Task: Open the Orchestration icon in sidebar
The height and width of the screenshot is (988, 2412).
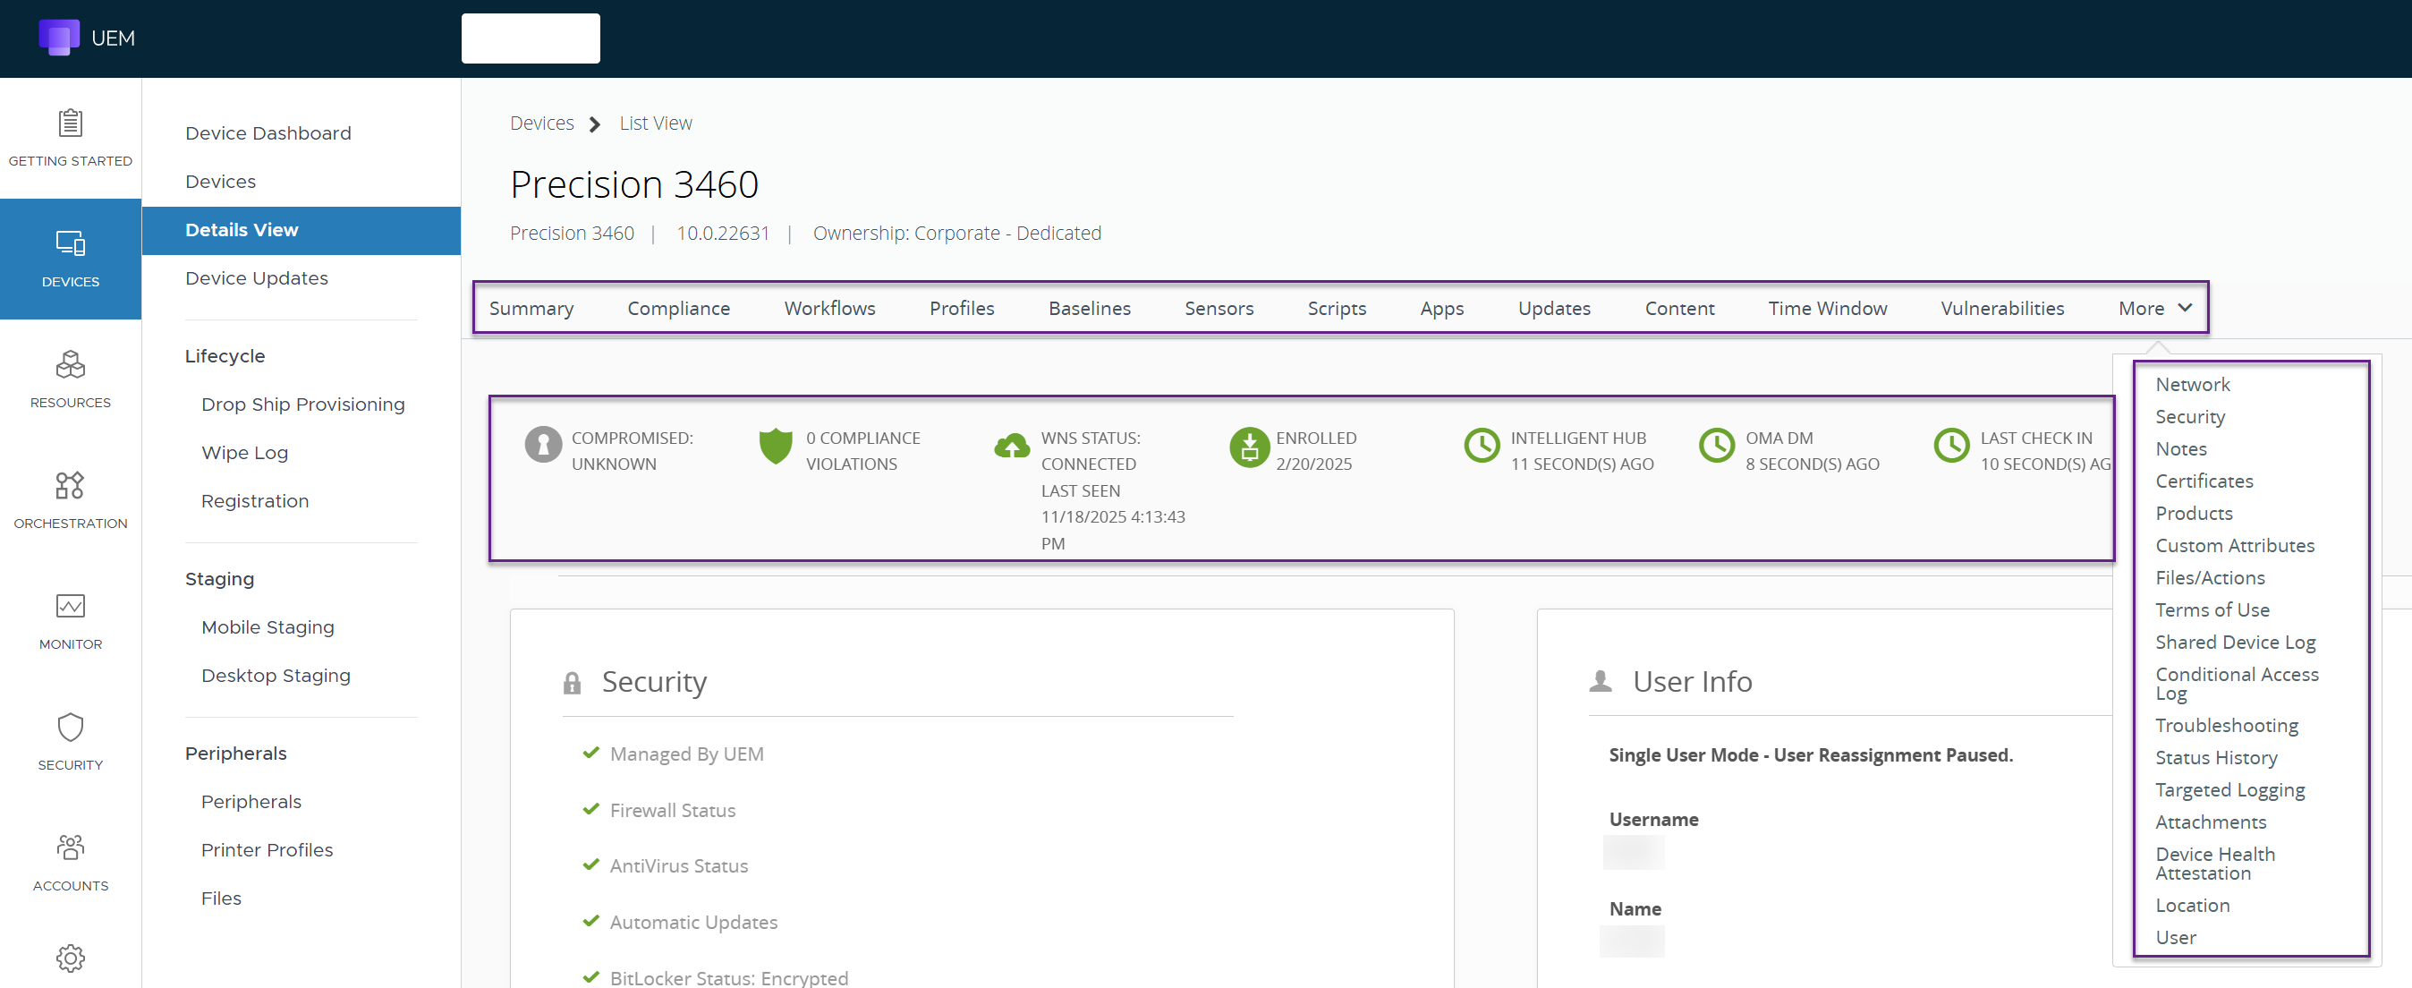Action: (70, 485)
